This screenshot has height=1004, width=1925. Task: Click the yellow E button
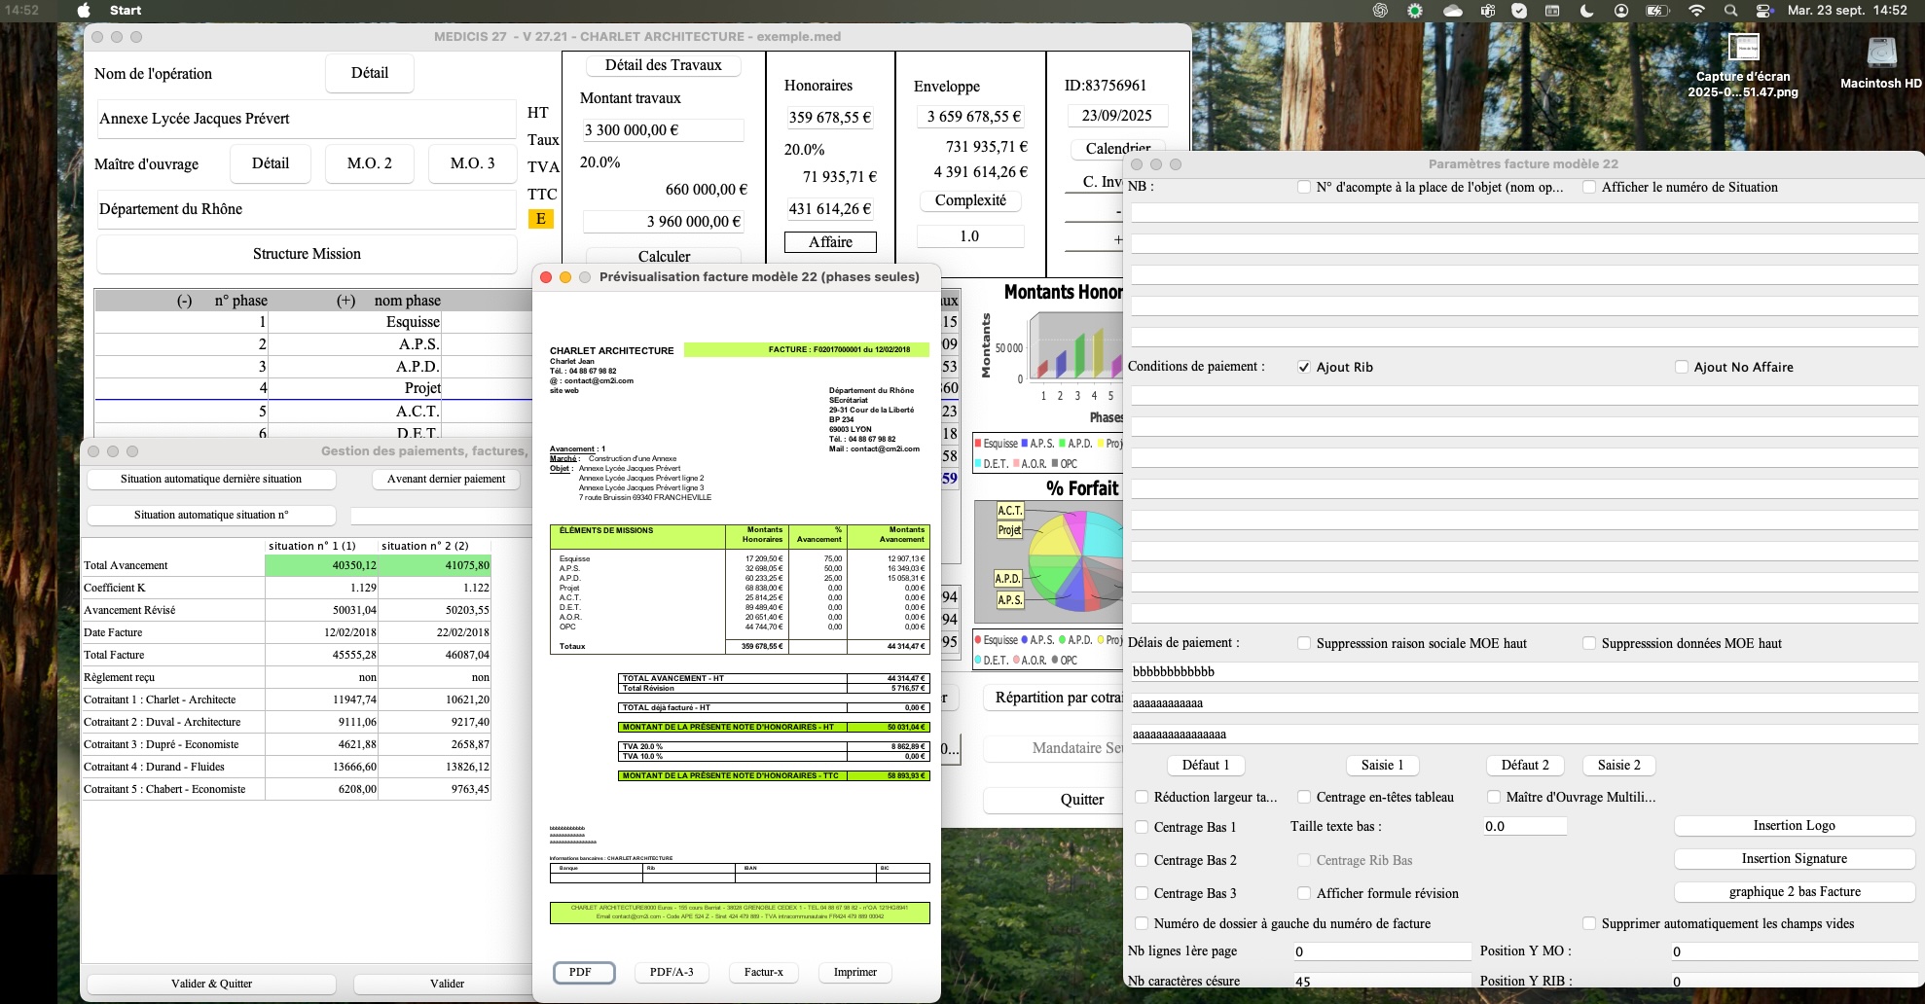[x=541, y=219]
